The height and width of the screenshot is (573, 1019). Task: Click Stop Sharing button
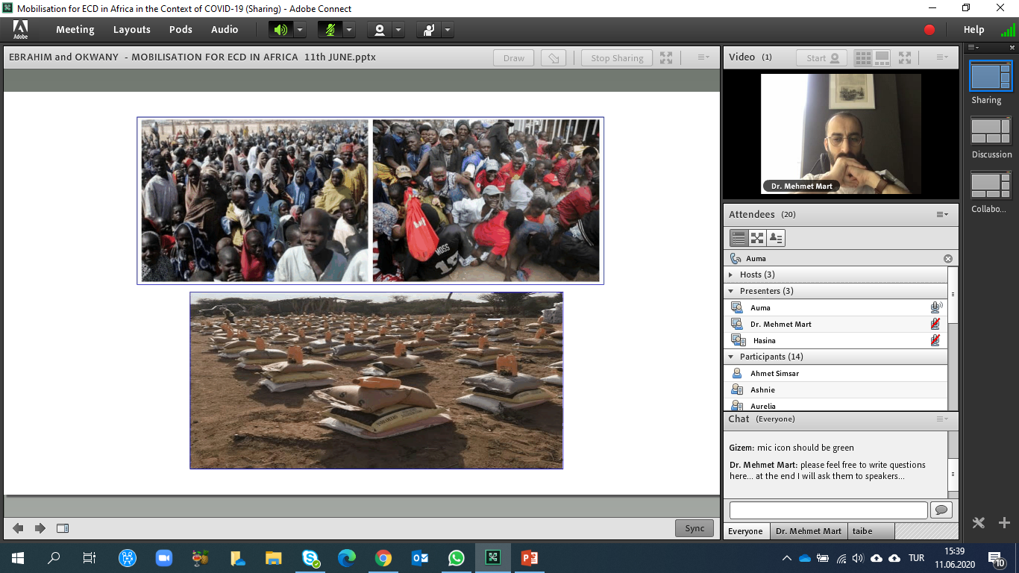[x=617, y=58]
